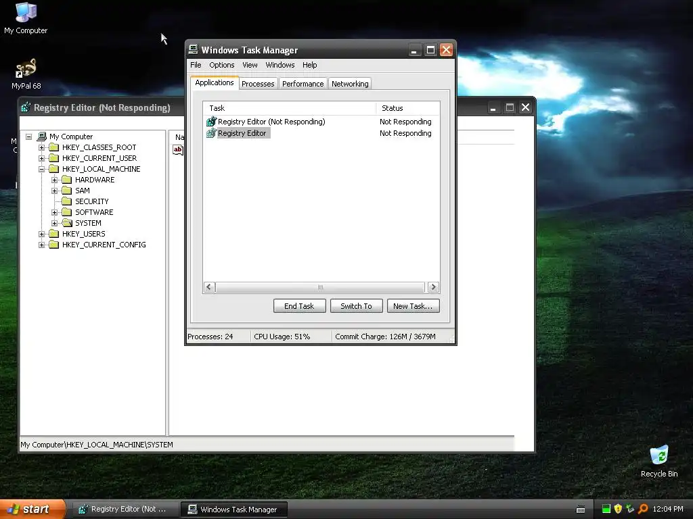Click the task list horizontal scrollbar thumb

click(320, 287)
